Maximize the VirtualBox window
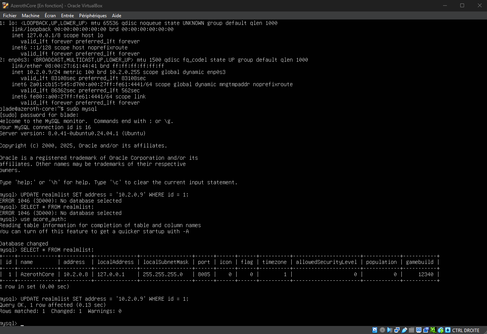The height and width of the screenshot is (334, 487). (462, 5)
